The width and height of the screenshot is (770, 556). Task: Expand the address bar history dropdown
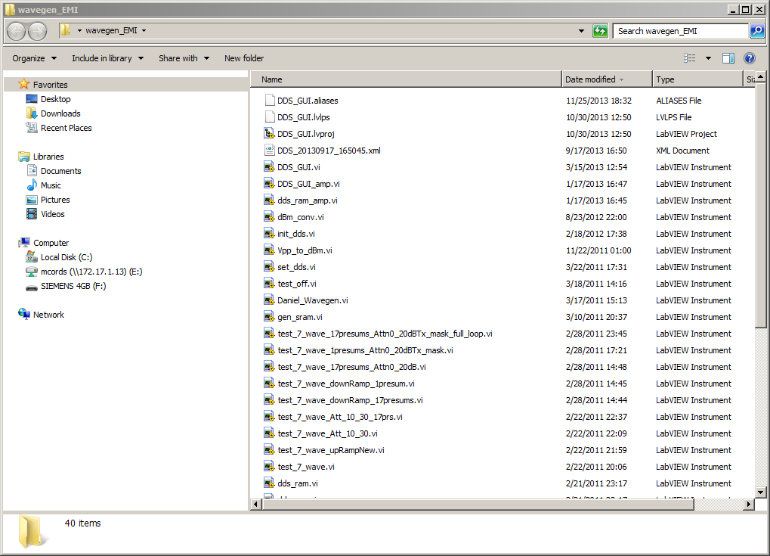pyautogui.click(x=581, y=31)
